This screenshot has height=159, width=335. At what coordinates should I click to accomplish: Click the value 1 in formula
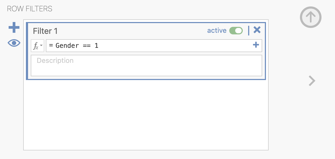96,46
